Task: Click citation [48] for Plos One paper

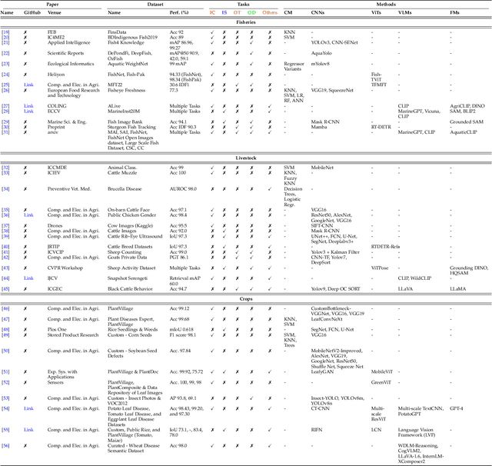Action: [x=5, y=329]
